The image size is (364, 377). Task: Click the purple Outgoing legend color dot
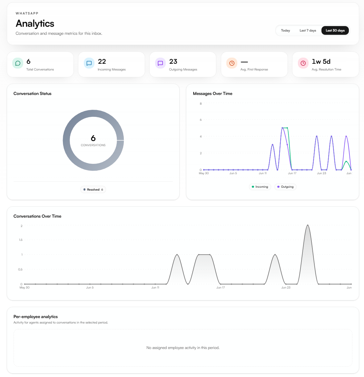pos(278,187)
